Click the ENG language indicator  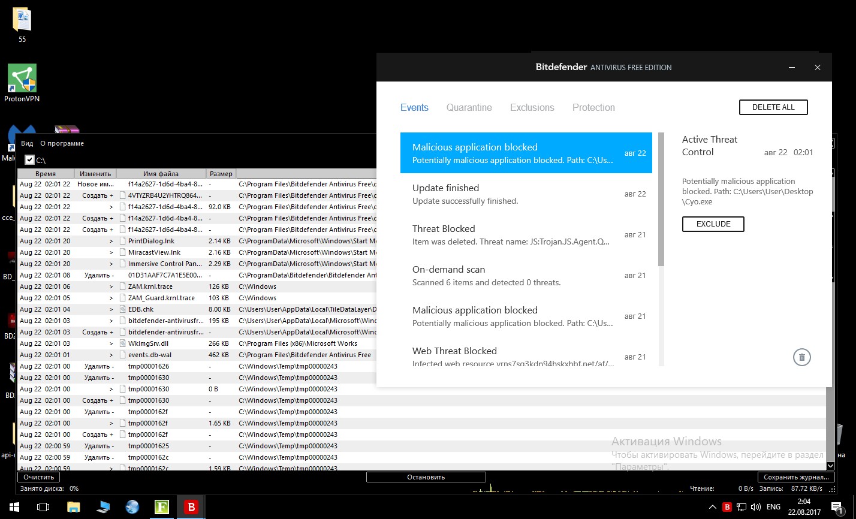[773, 507]
